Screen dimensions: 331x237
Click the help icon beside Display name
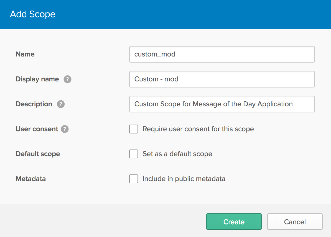(67, 79)
